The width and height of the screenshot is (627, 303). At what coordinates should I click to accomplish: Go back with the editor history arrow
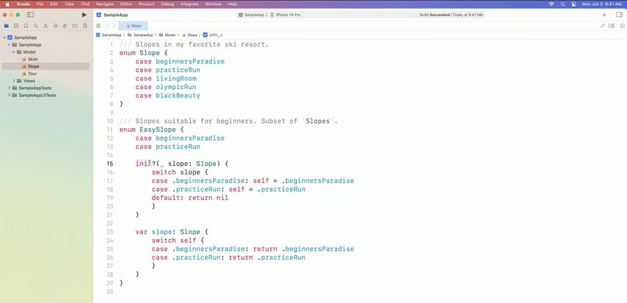tap(107, 26)
